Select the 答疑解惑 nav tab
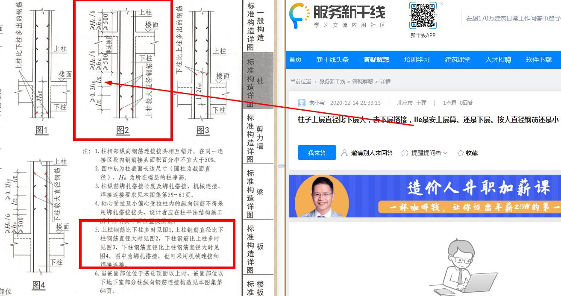Screen dimensions: 561x296 [376, 60]
